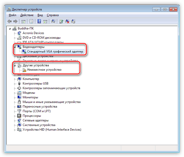Screen dimensions: 184x157
Task: Expand the Сетевые адаптеры node
Action: tap(15, 121)
